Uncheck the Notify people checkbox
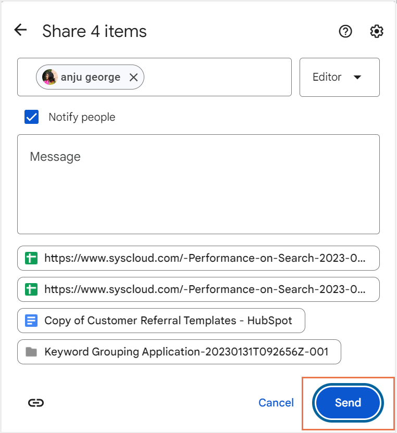This screenshot has height=433, width=397. click(31, 117)
